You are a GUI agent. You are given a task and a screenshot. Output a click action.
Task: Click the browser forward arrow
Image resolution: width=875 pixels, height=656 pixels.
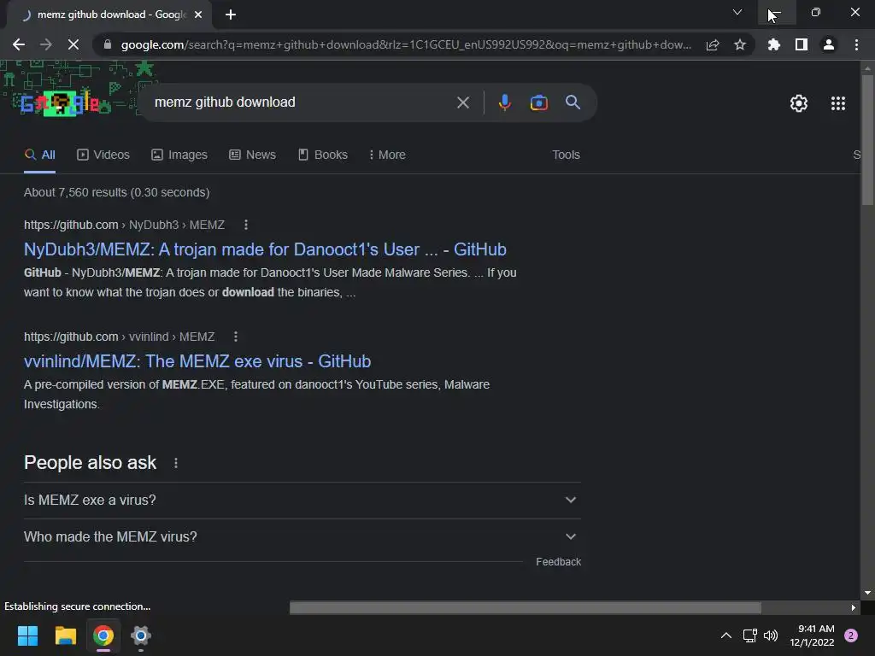[x=46, y=44]
